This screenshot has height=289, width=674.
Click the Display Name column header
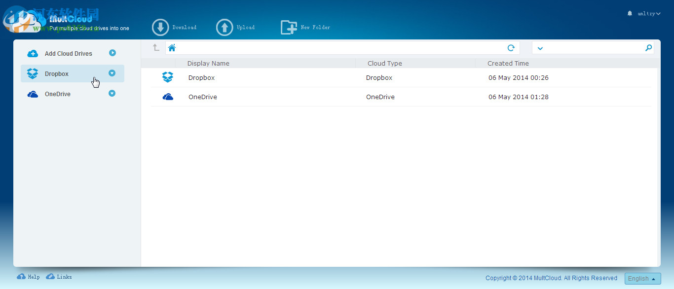208,63
